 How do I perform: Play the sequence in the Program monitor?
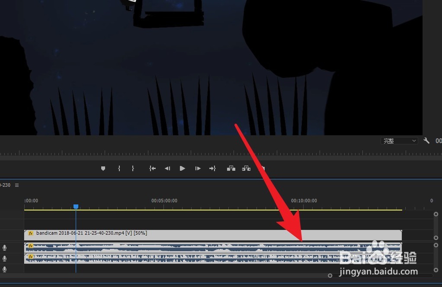(183, 168)
